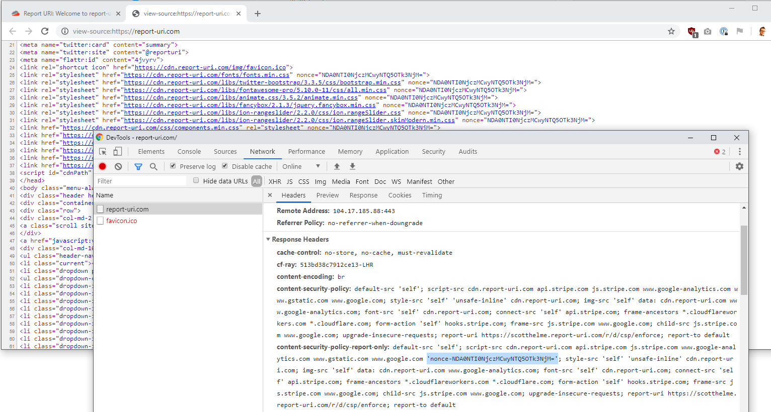The width and height of the screenshot is (771, 412).
Task: Open the Application panel
Action: tap(393, 152)
